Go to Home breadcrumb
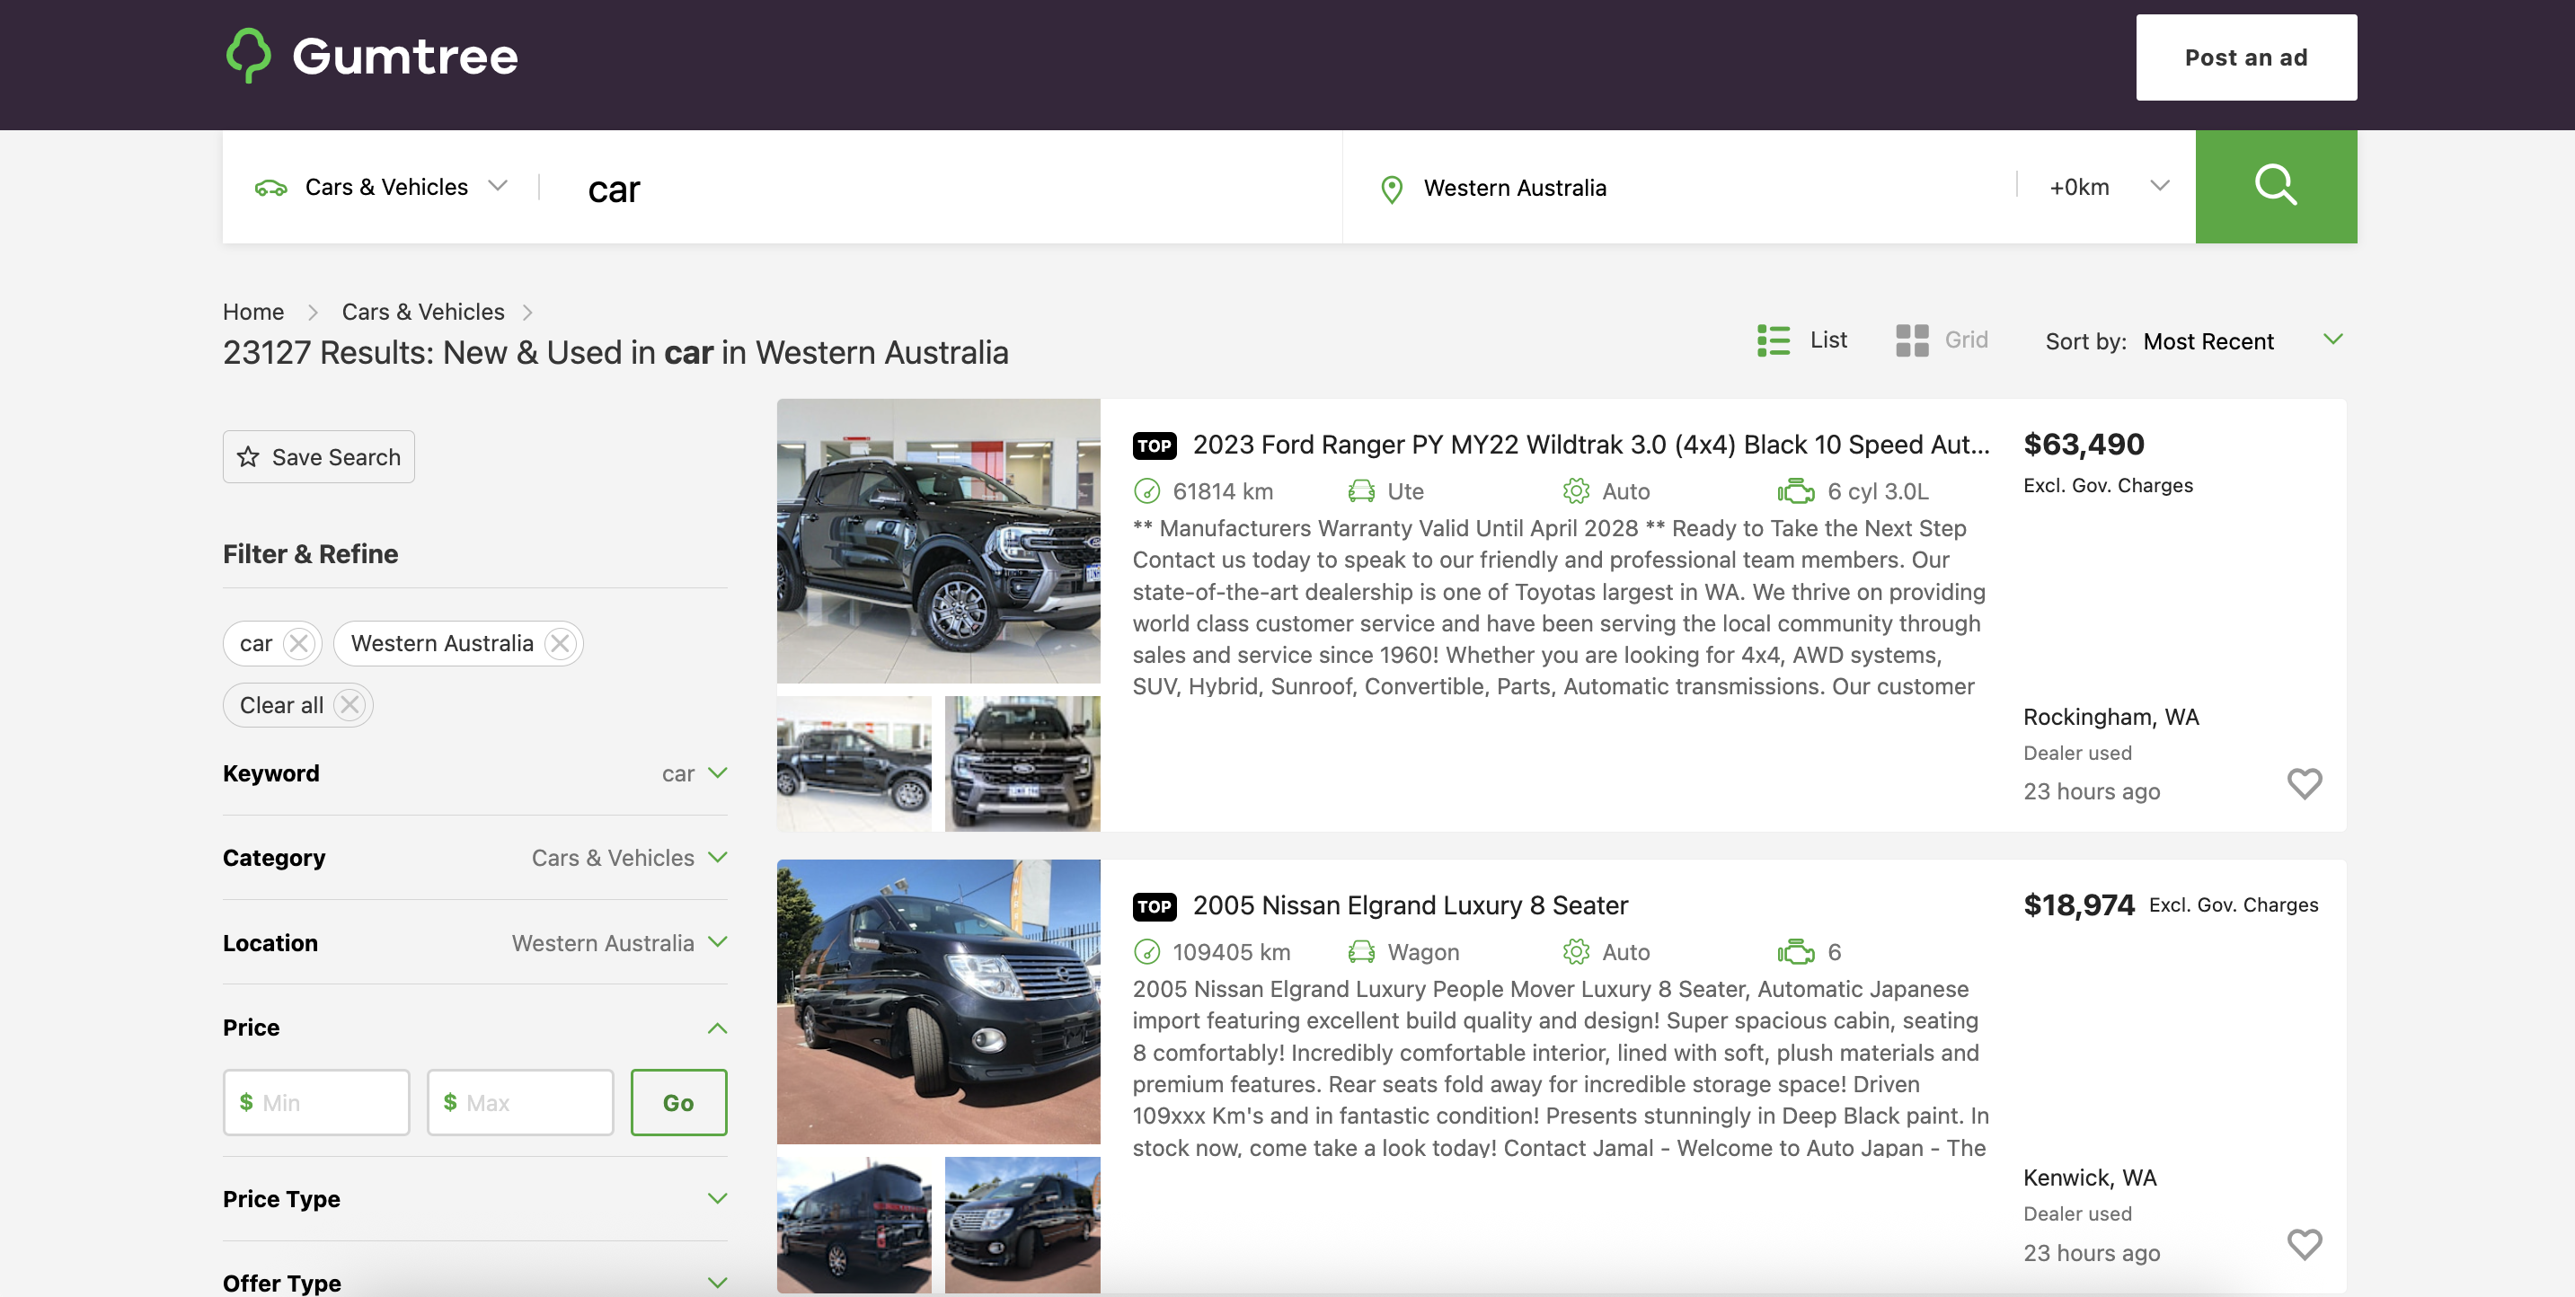The image size is (2575, 1297). click(252, 312)
